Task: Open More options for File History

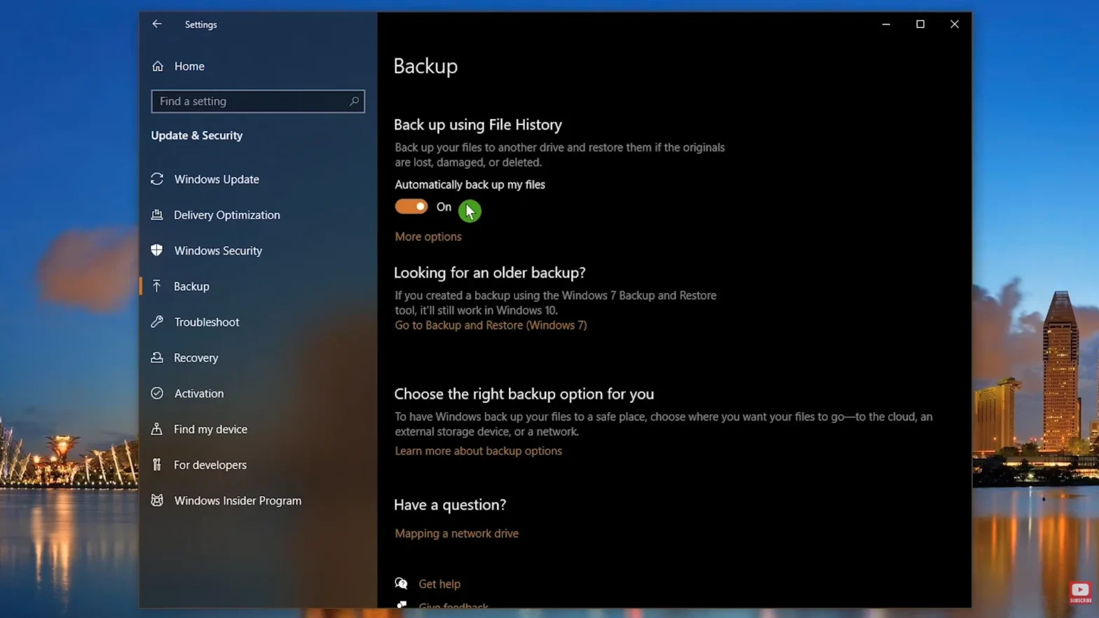Action: 428,237
